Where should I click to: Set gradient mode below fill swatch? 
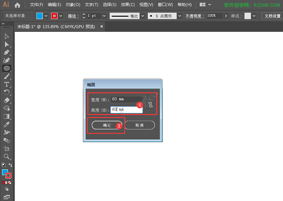pos(7,182)
